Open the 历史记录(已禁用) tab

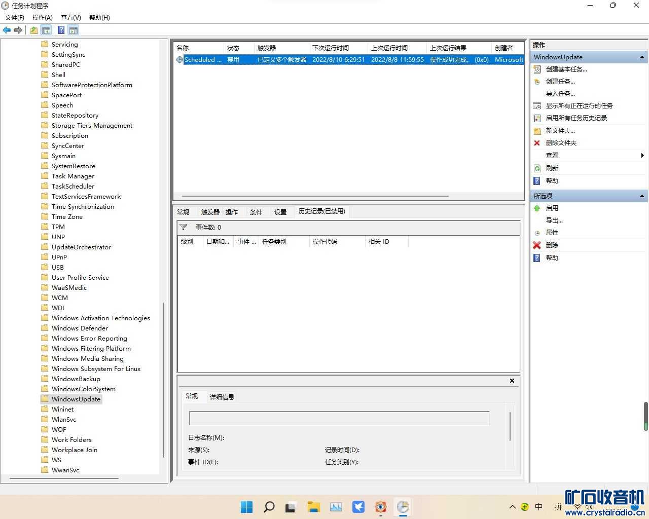[322, 211]
